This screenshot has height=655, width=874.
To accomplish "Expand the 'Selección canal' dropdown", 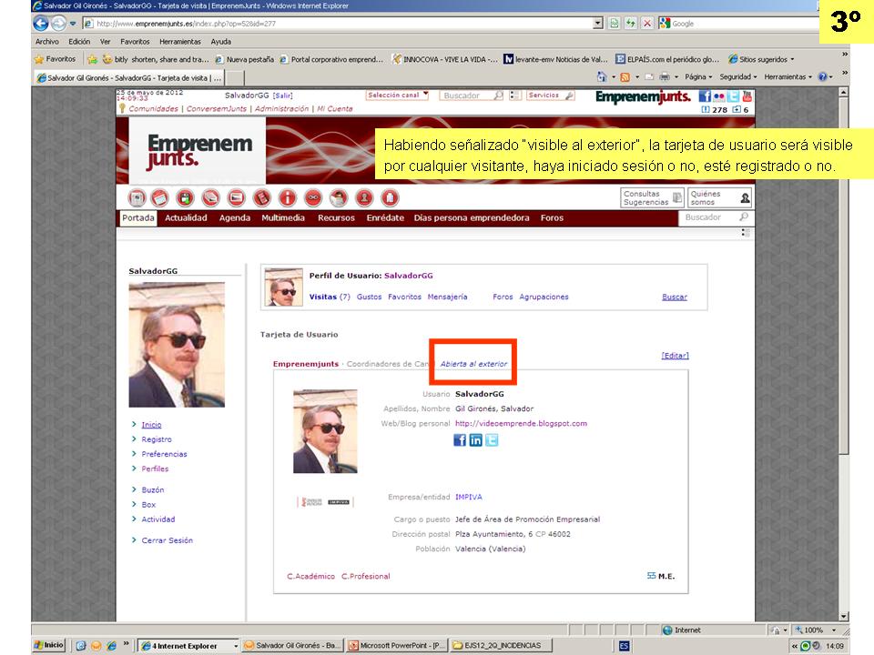I will pos(397,95).
